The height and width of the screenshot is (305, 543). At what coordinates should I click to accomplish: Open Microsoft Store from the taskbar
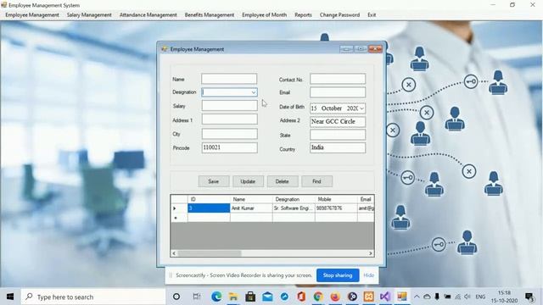click(x=250, y=297)
